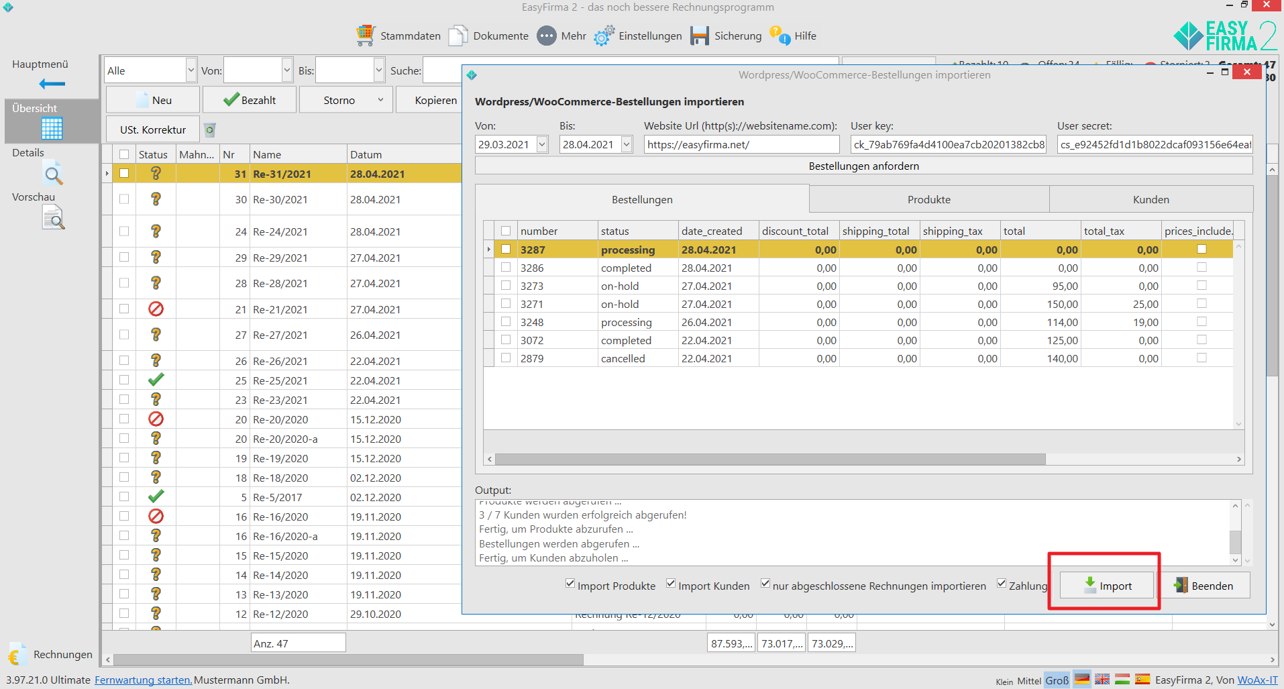Screen dimensions: 1284x689
Task: Open the Alle filter dropdown
Action: [x=191, y=70]
